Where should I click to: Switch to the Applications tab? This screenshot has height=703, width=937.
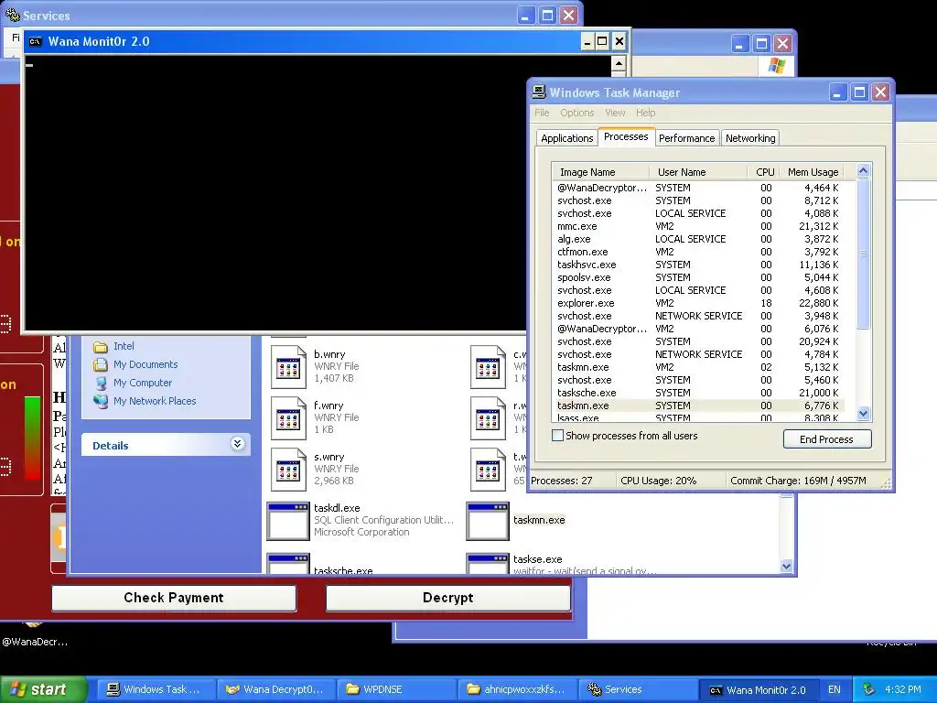click(x=567, y=138)
